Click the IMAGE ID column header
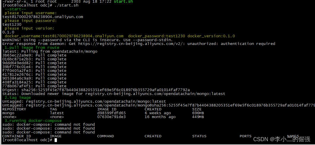Screen dimensions: 315x145 [x=107, y=109]
